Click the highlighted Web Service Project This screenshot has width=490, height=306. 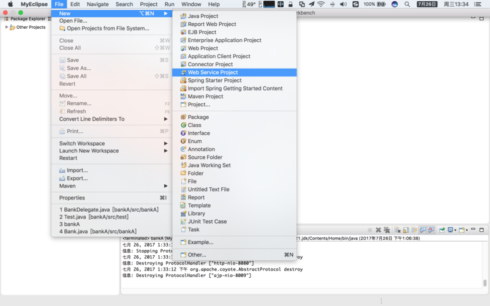[234, 72]
